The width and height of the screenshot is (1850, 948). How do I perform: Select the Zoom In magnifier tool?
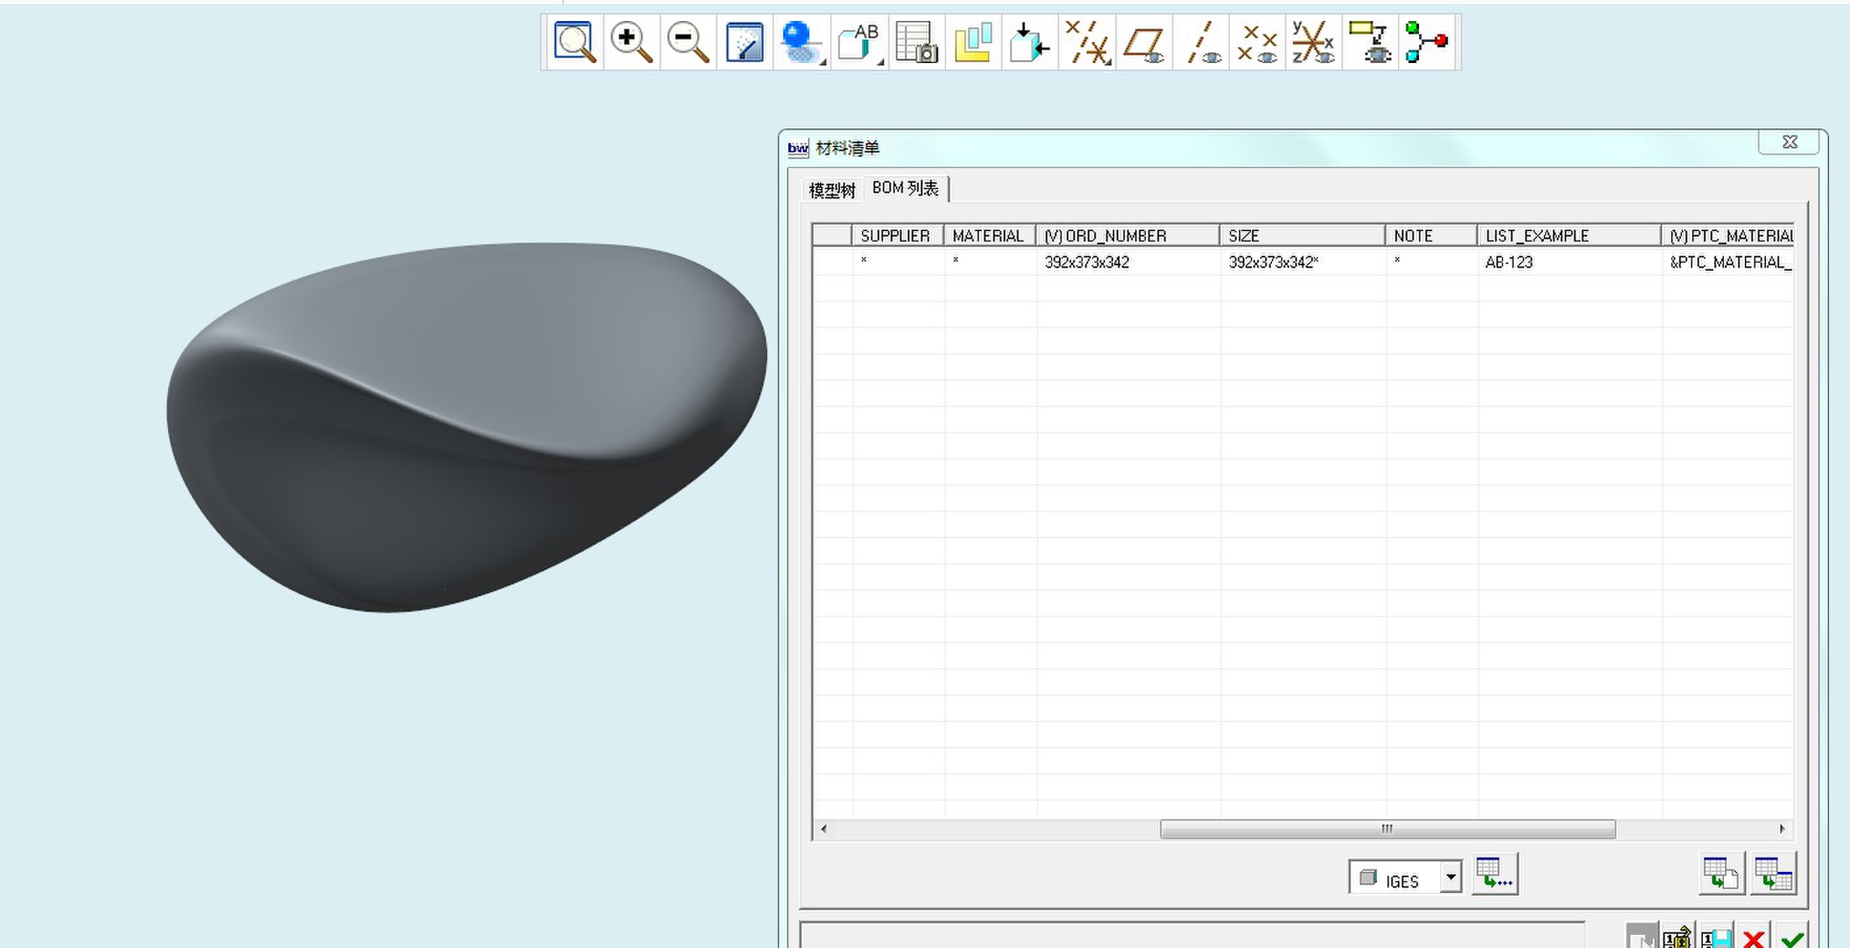pyautogui.click(x=631, y=42)
